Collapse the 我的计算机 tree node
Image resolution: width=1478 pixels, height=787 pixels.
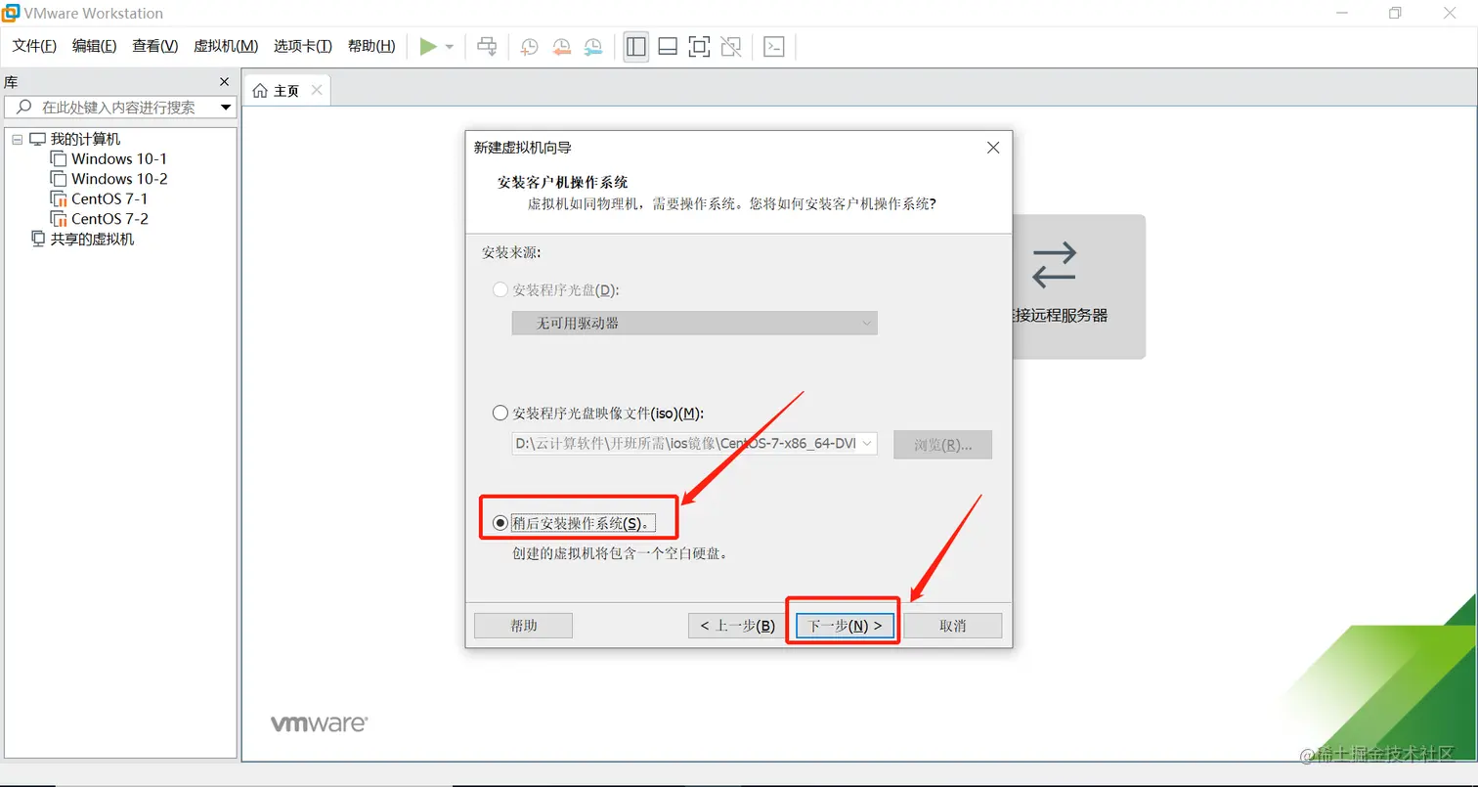tap(17, 140)
